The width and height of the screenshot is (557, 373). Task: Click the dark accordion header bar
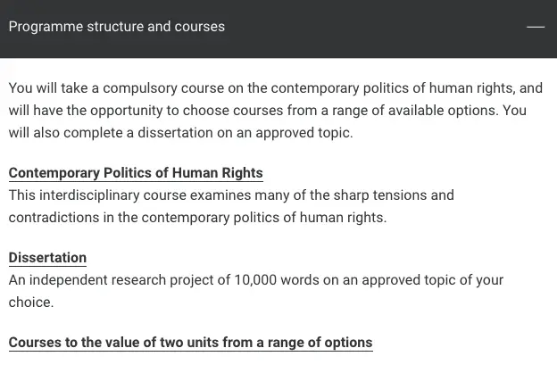(278, 29)
